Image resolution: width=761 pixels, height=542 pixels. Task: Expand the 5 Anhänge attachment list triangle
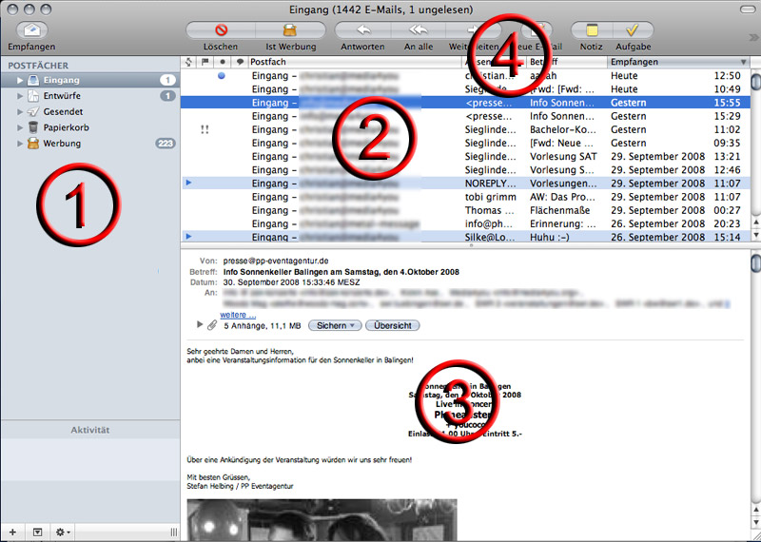200,325
